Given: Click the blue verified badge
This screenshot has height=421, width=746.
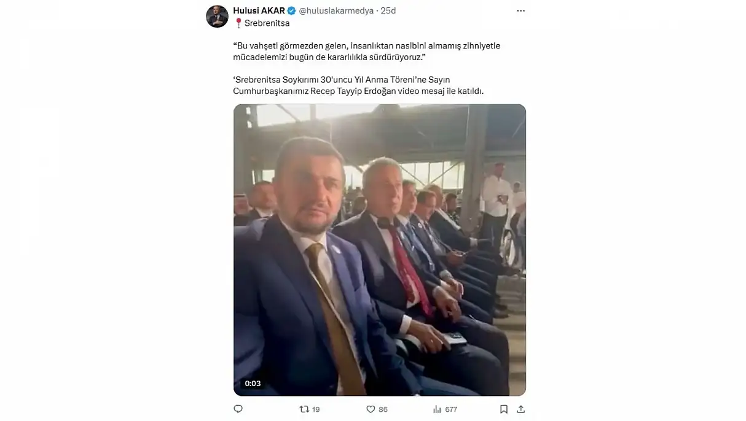Looking at the screenshot, I should 292,10.
